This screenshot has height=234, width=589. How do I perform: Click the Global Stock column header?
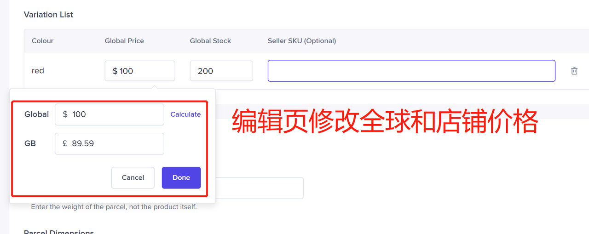pos(210,41)
